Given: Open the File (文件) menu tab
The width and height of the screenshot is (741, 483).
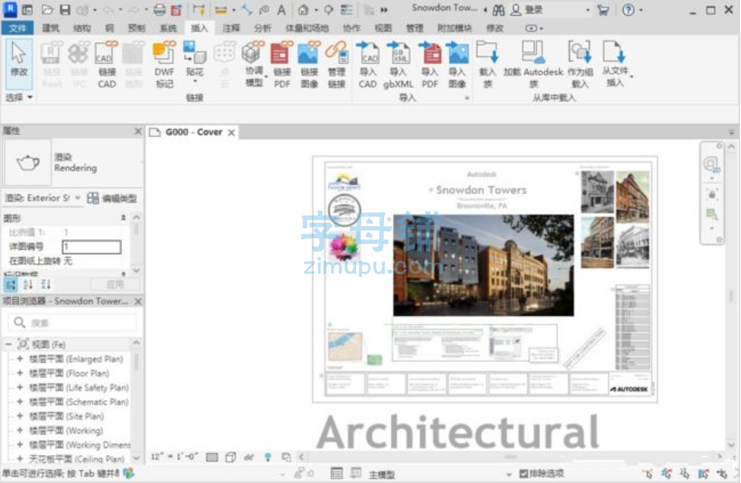Looking at the screenshot, I should click(17, 28).
